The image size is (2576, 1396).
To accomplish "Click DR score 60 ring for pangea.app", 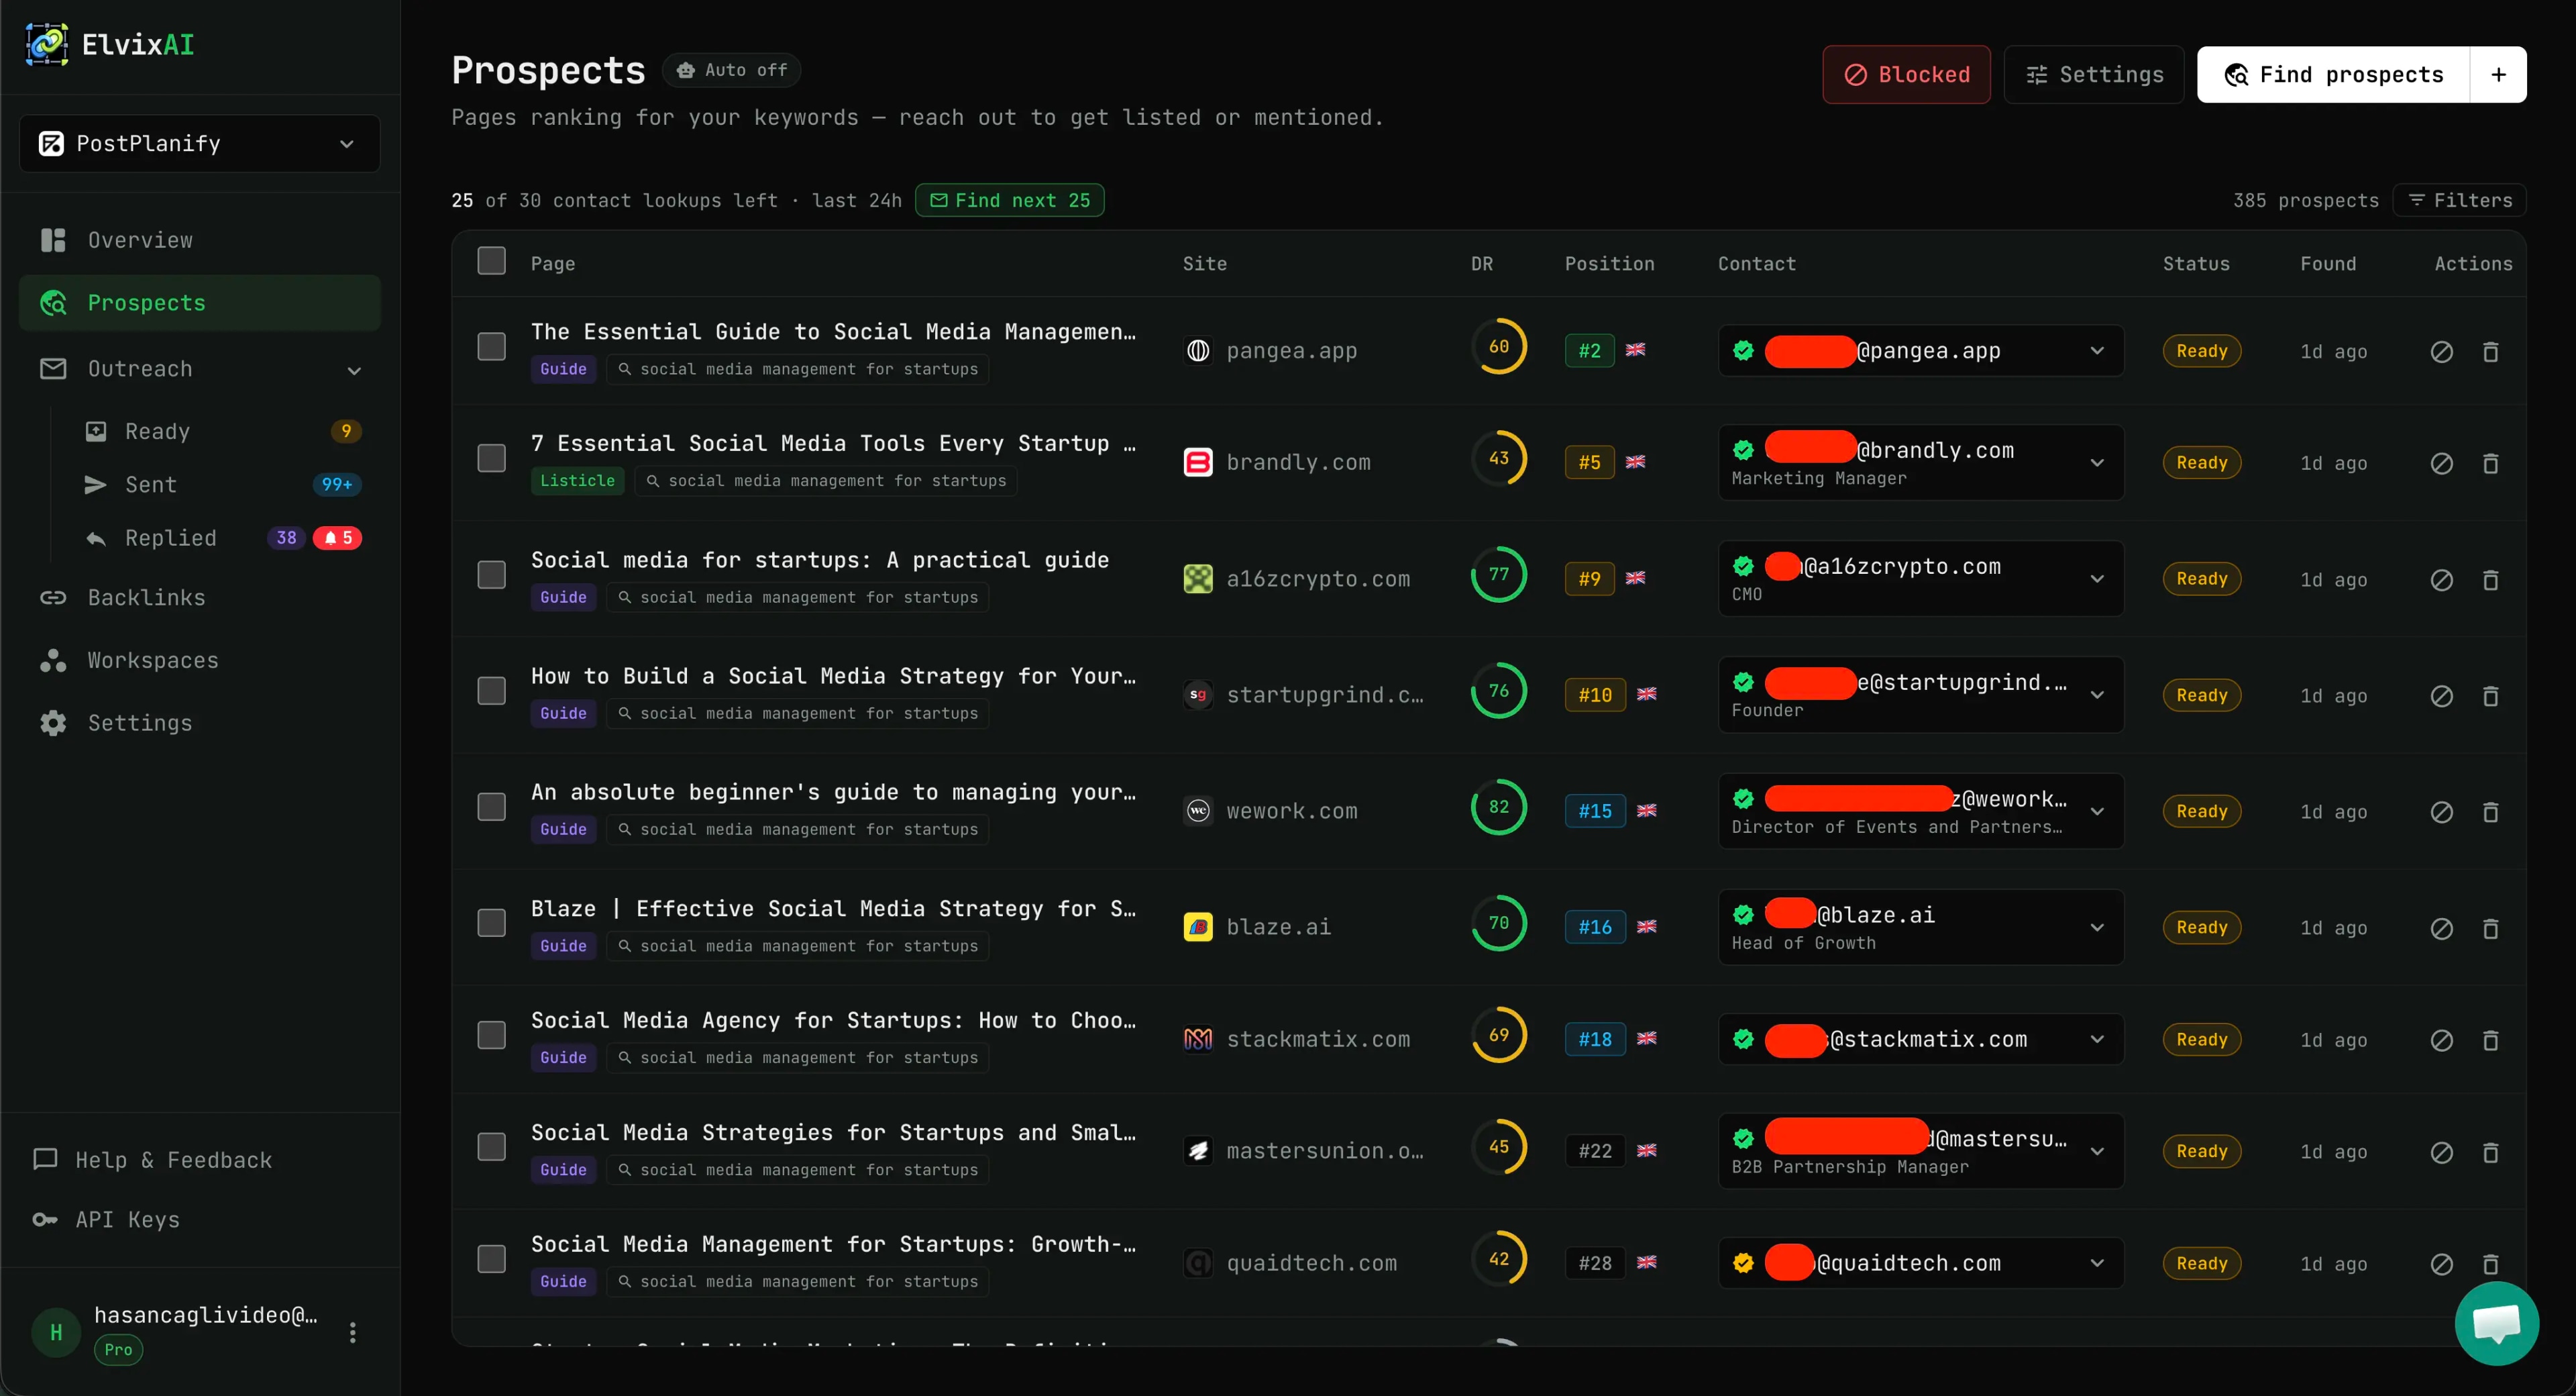I will pos(1498,346).
